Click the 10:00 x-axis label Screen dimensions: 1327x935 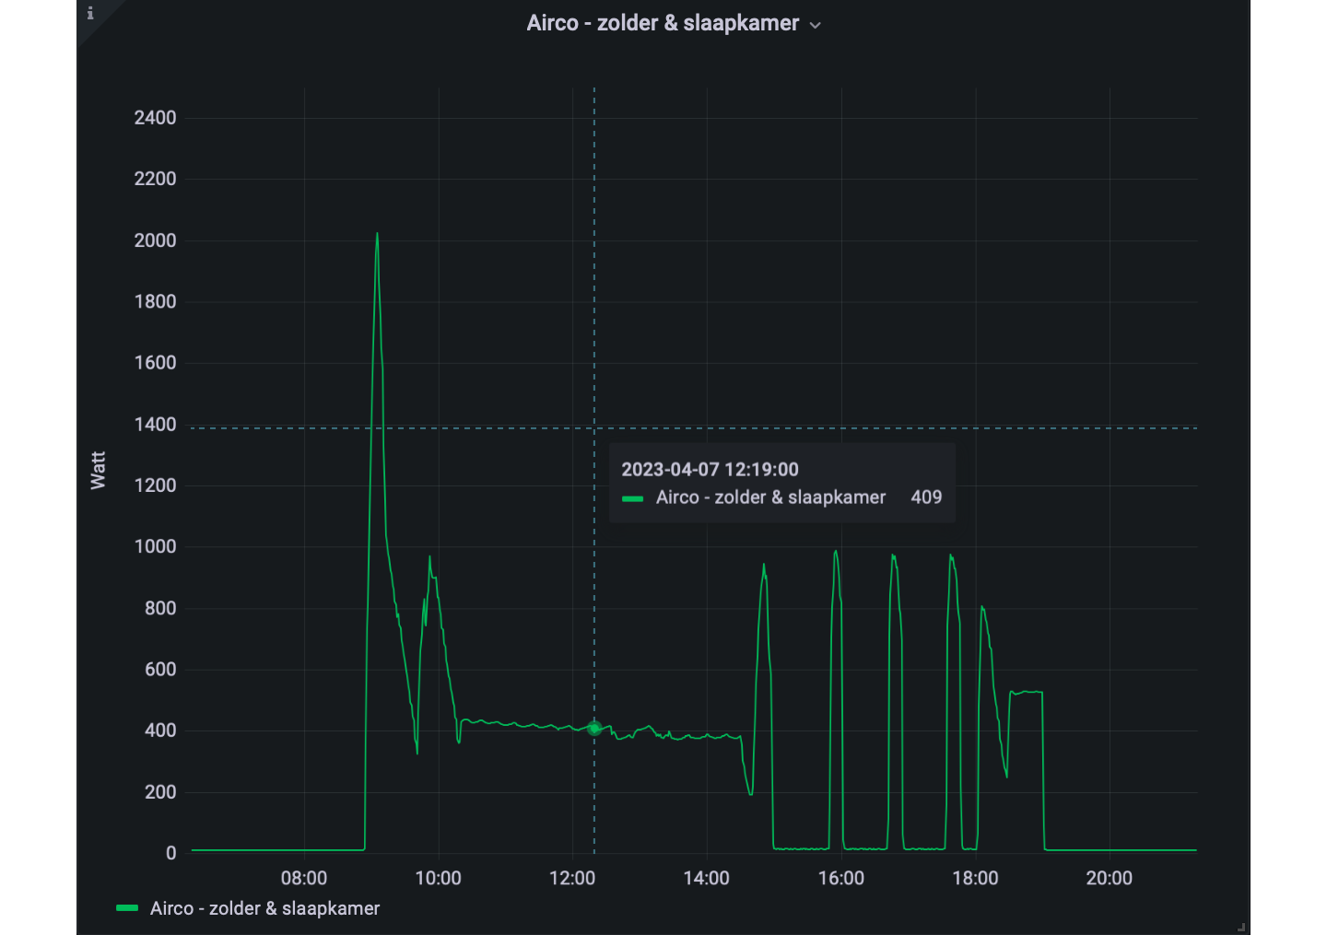tap(439, 878)
